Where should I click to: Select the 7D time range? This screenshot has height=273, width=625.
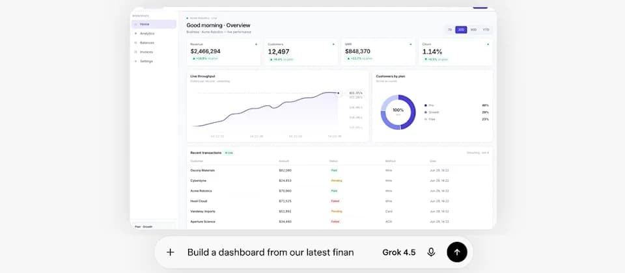pyautogui.click(x=450, y=30)
